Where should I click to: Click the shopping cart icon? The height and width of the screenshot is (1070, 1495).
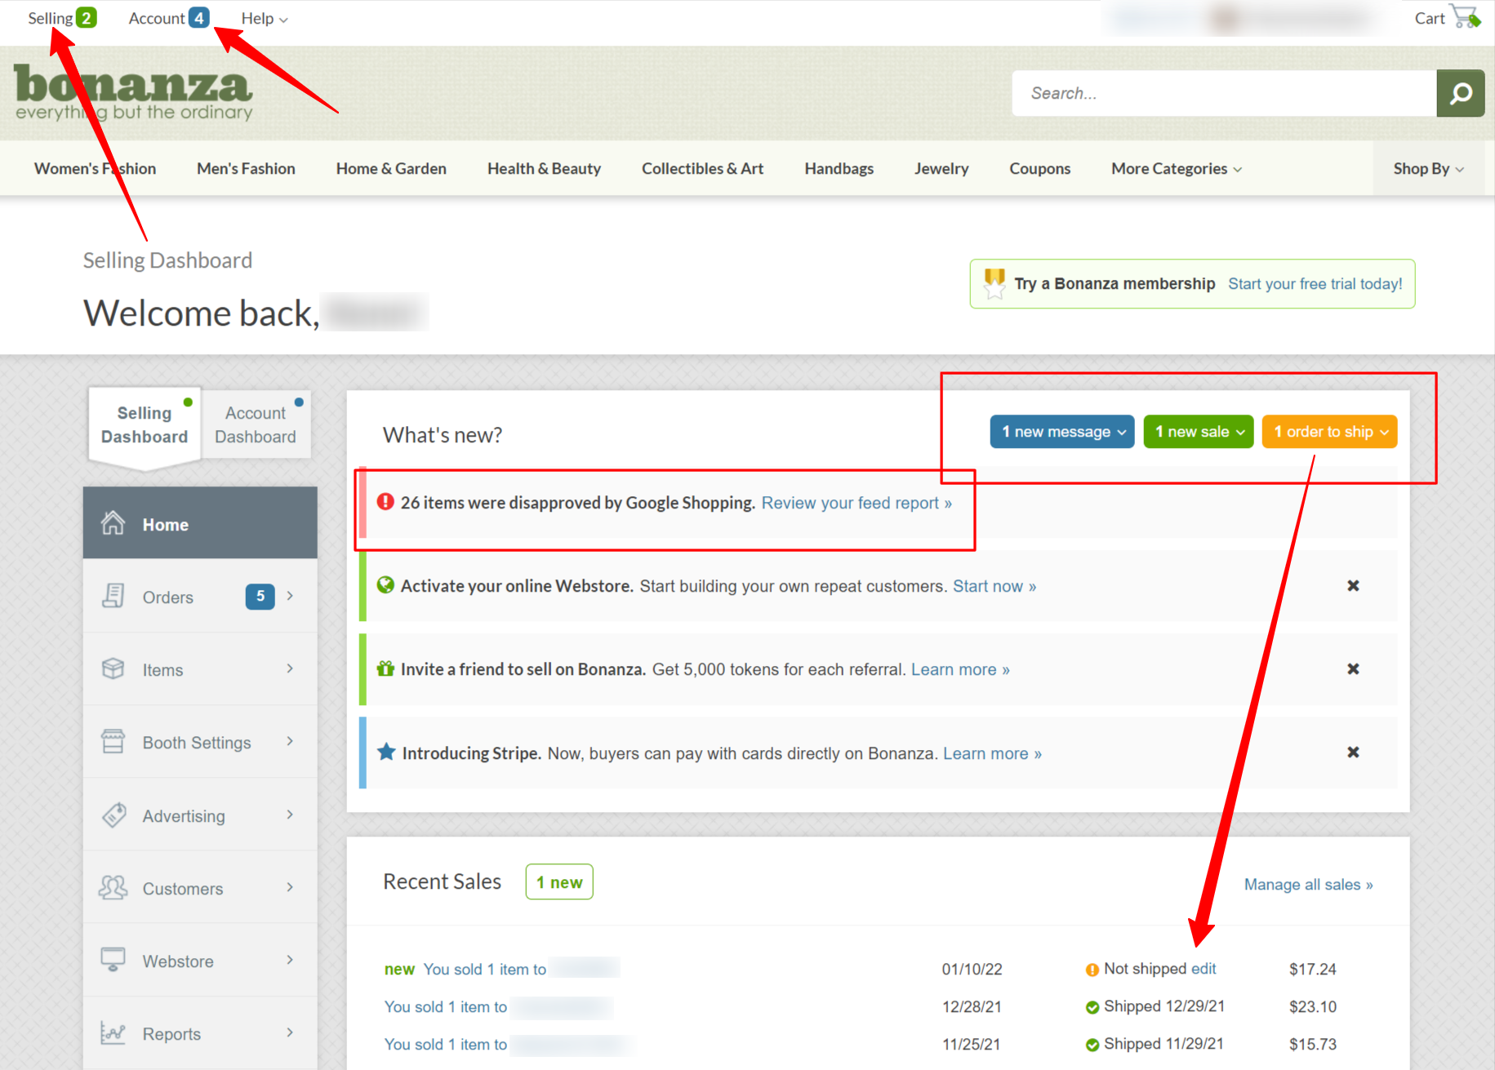tap(1465, 17)
